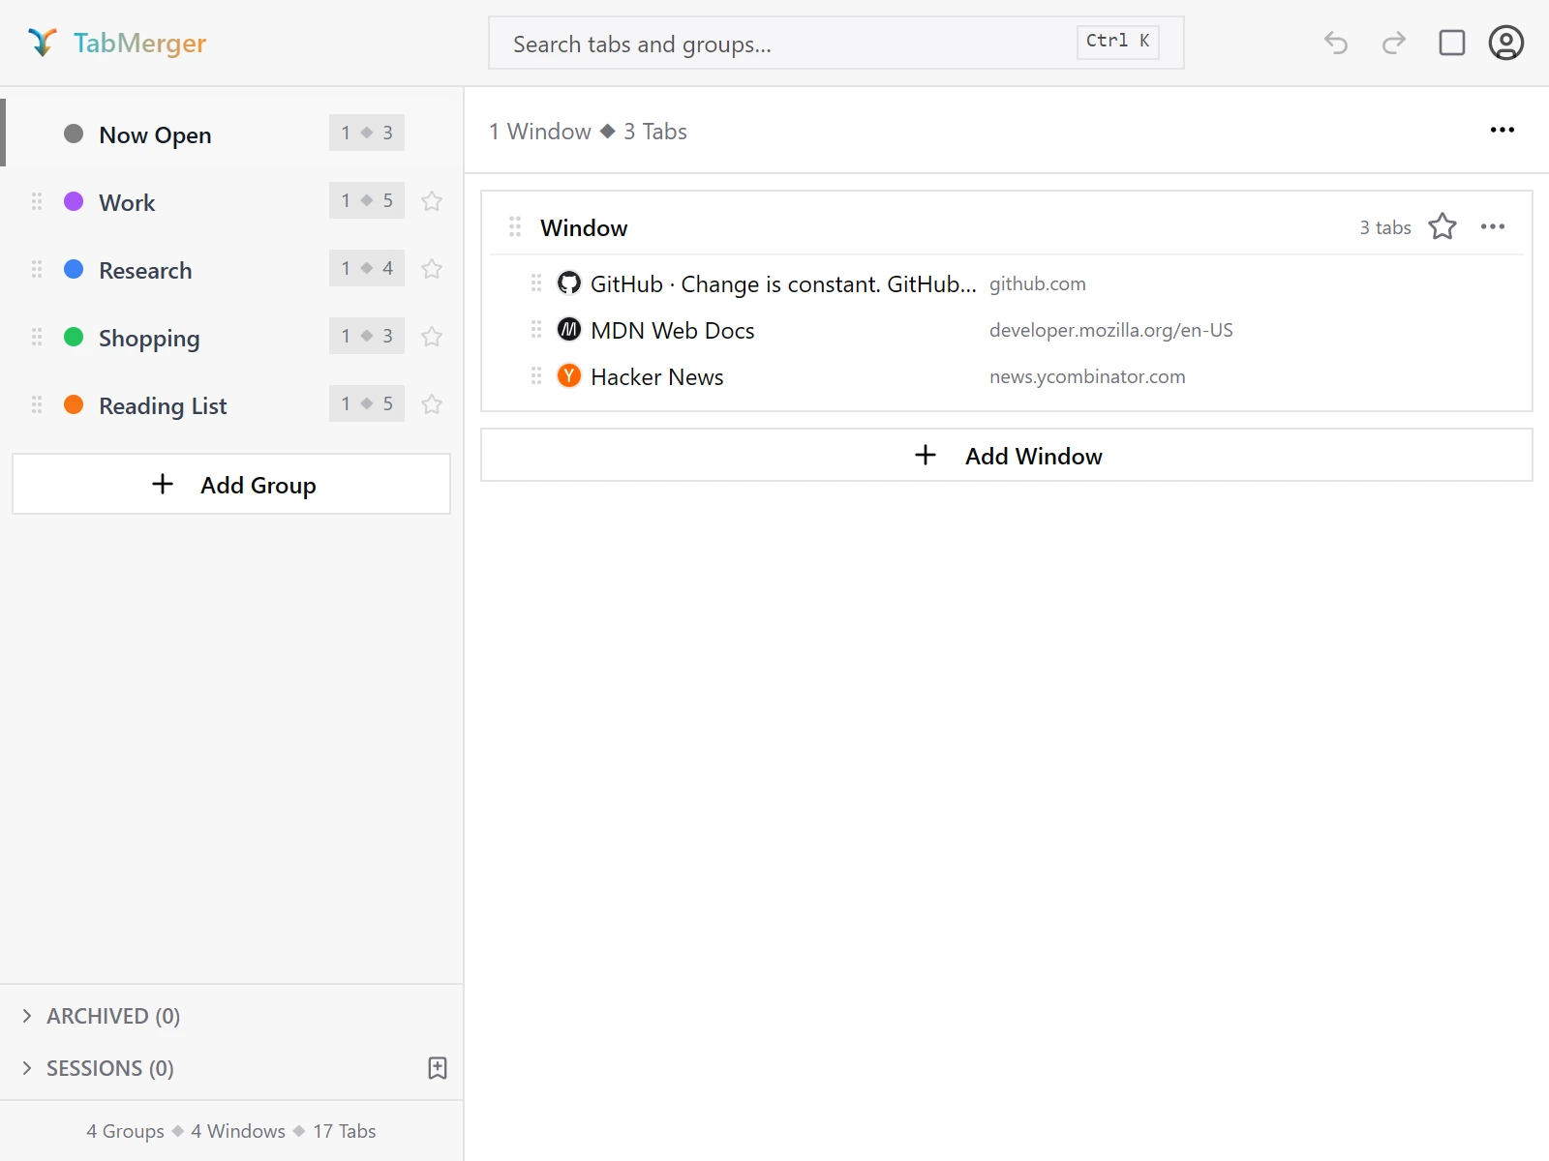Select the Now Open group
1549x1161 pixels.
[232, 134]
